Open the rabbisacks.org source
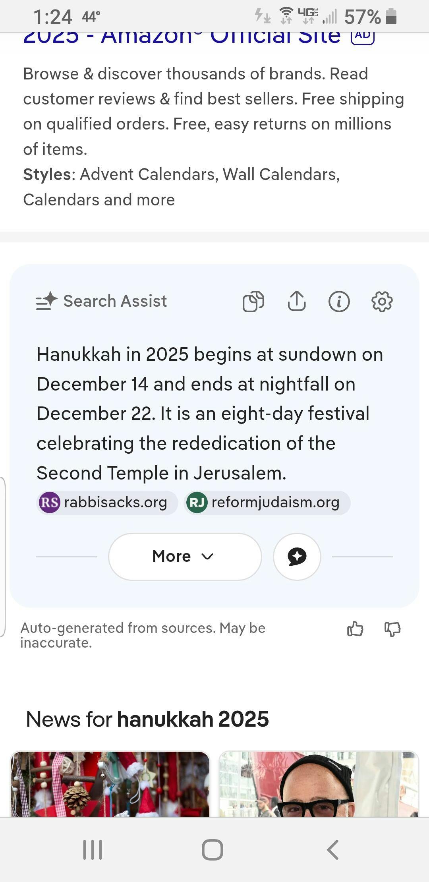 (107, 503)
